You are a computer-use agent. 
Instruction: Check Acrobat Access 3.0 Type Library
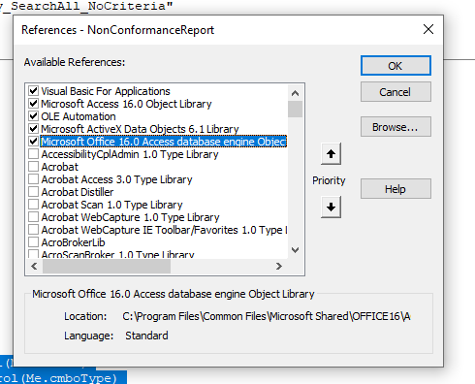pos(34,179)
